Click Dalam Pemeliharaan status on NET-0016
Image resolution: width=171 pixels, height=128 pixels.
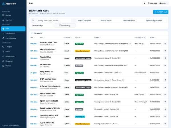82,51
